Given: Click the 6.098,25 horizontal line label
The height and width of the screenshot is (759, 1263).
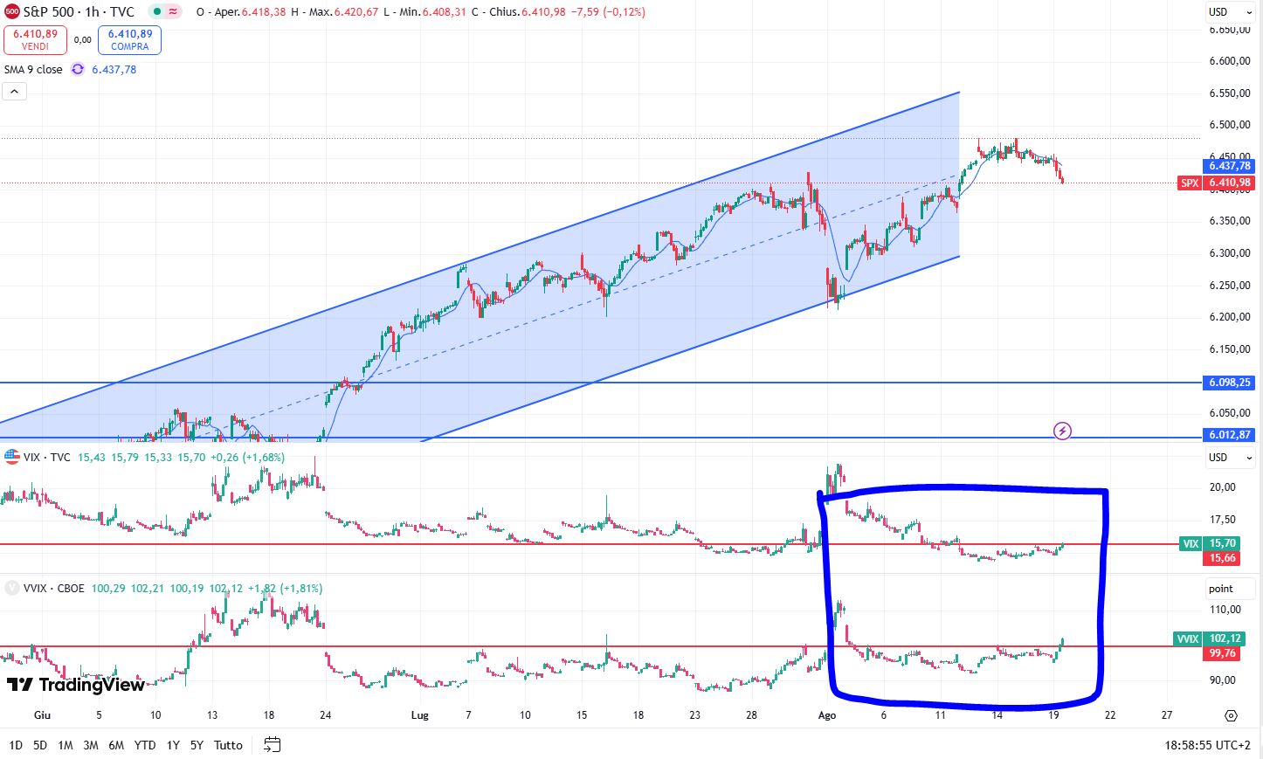Looking at the screenshot, I should point(1229,383).
